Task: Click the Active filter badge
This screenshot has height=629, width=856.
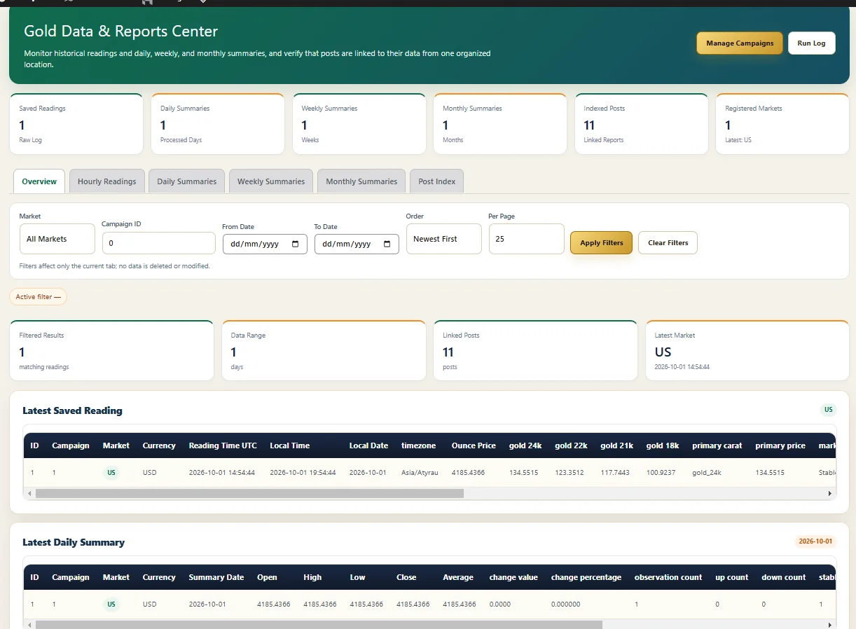Action: 39,297
